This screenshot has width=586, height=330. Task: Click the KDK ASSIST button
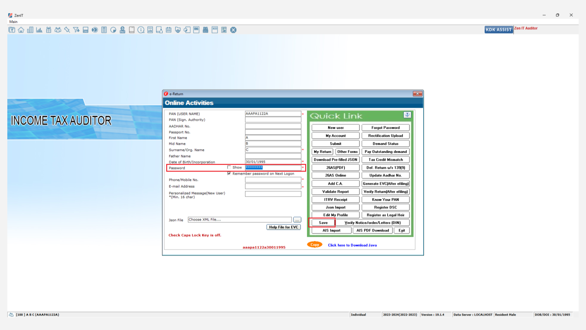click(499, 30)
